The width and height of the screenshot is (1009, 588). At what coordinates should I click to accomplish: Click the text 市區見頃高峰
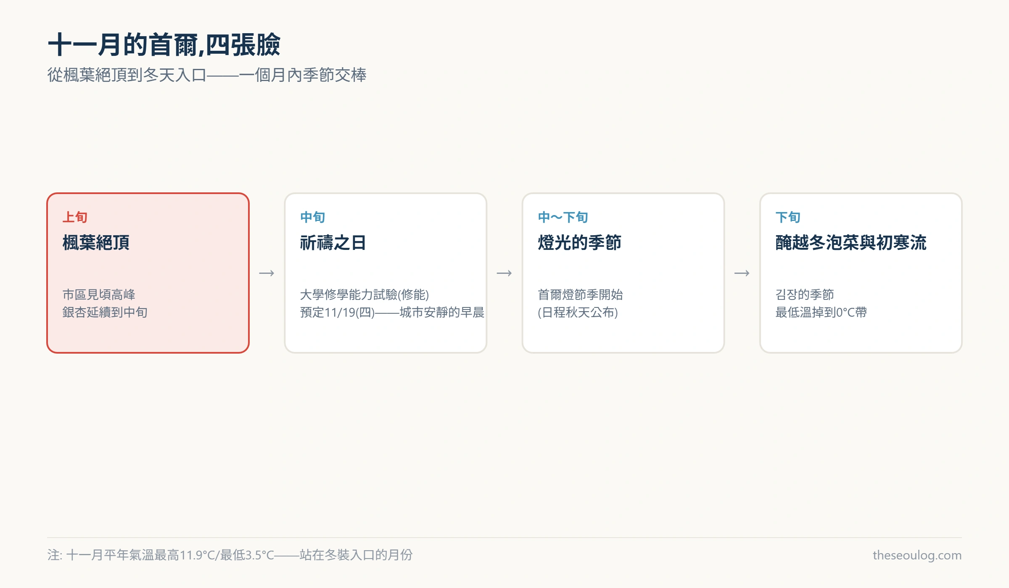point(99,294)
